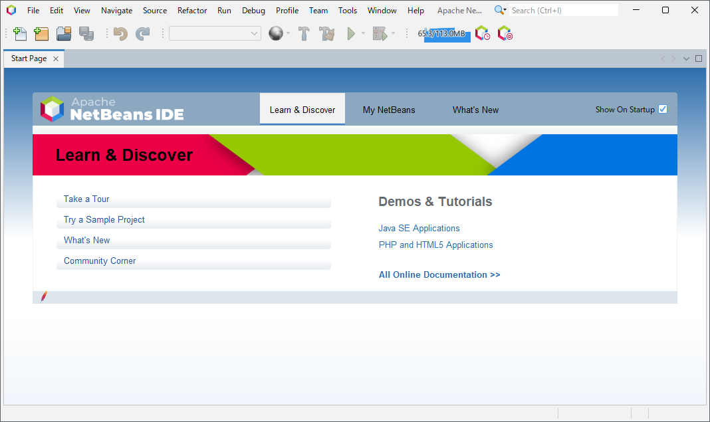This screenshot has height=422, width=710.
Task: Click the globe browser icon in toolbar
Action: click(276, 33)
